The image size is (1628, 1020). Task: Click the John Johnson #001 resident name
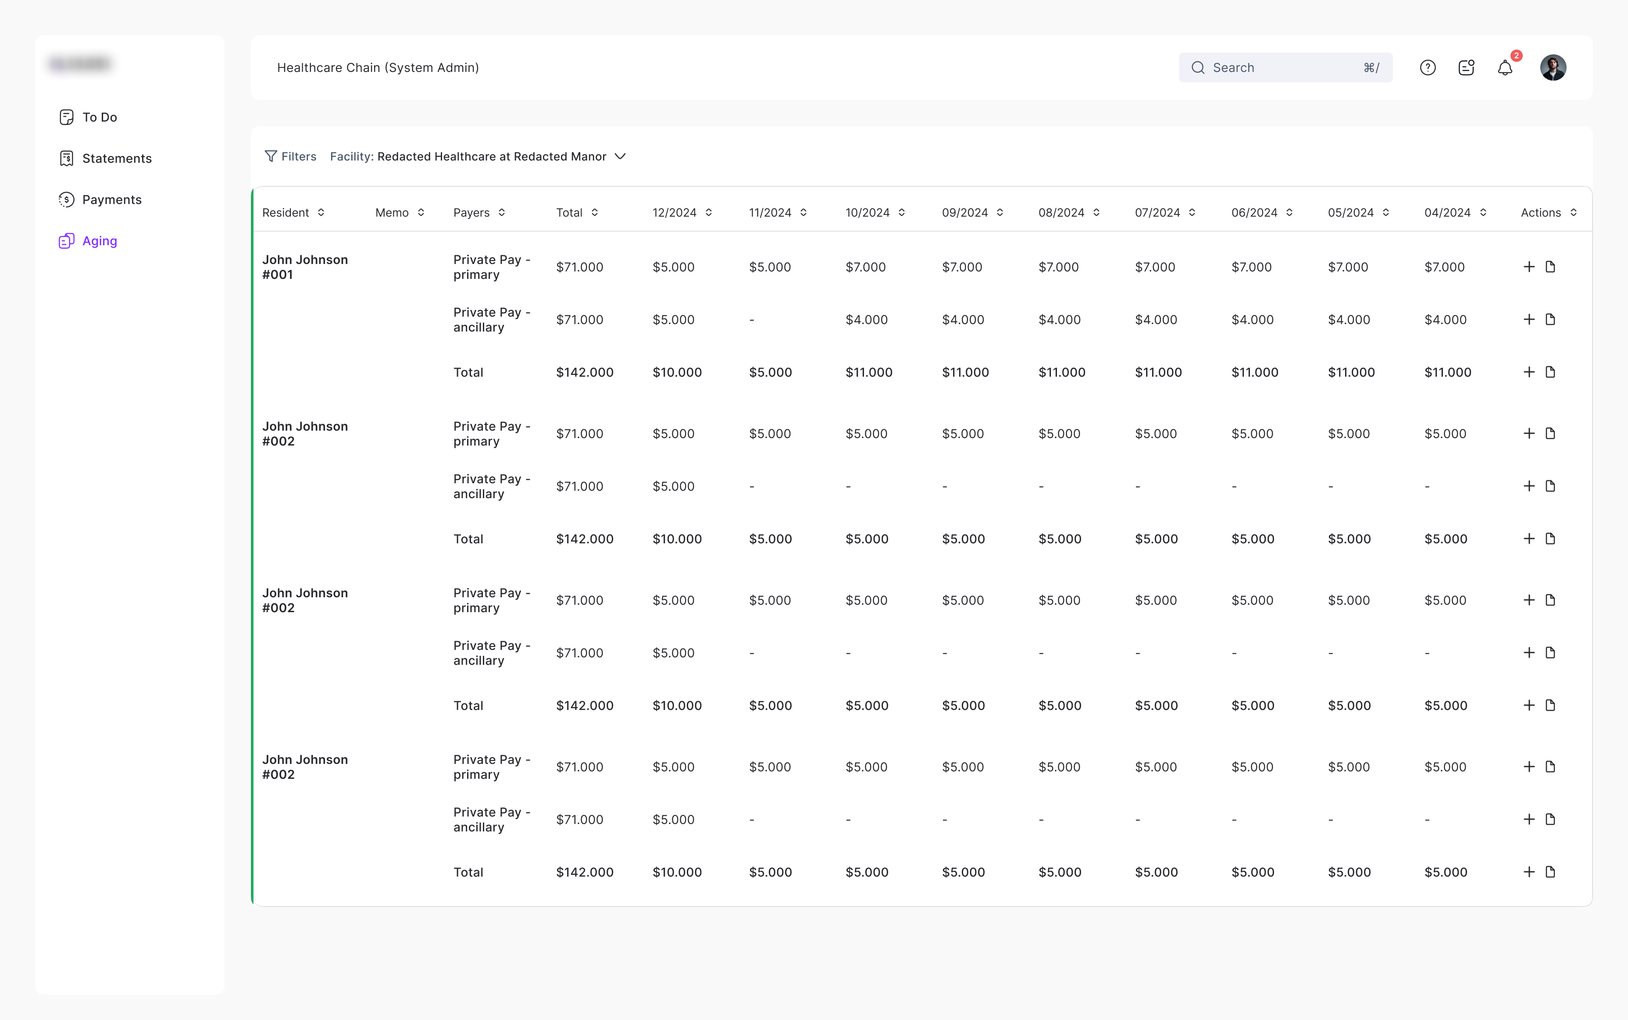pyautogui.click(x=305, y=267)
